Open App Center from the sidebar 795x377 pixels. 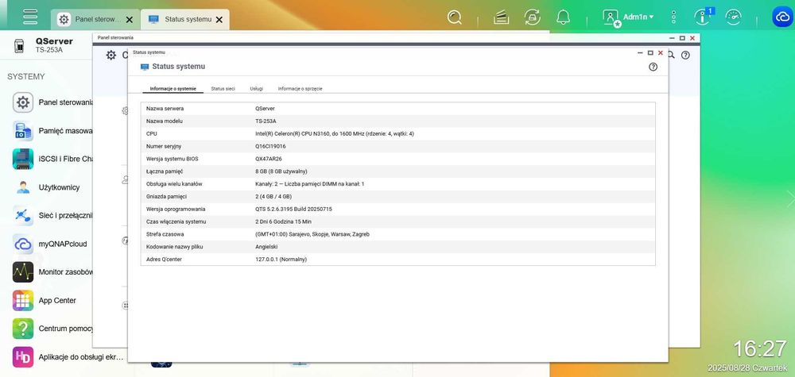point(45,301)
